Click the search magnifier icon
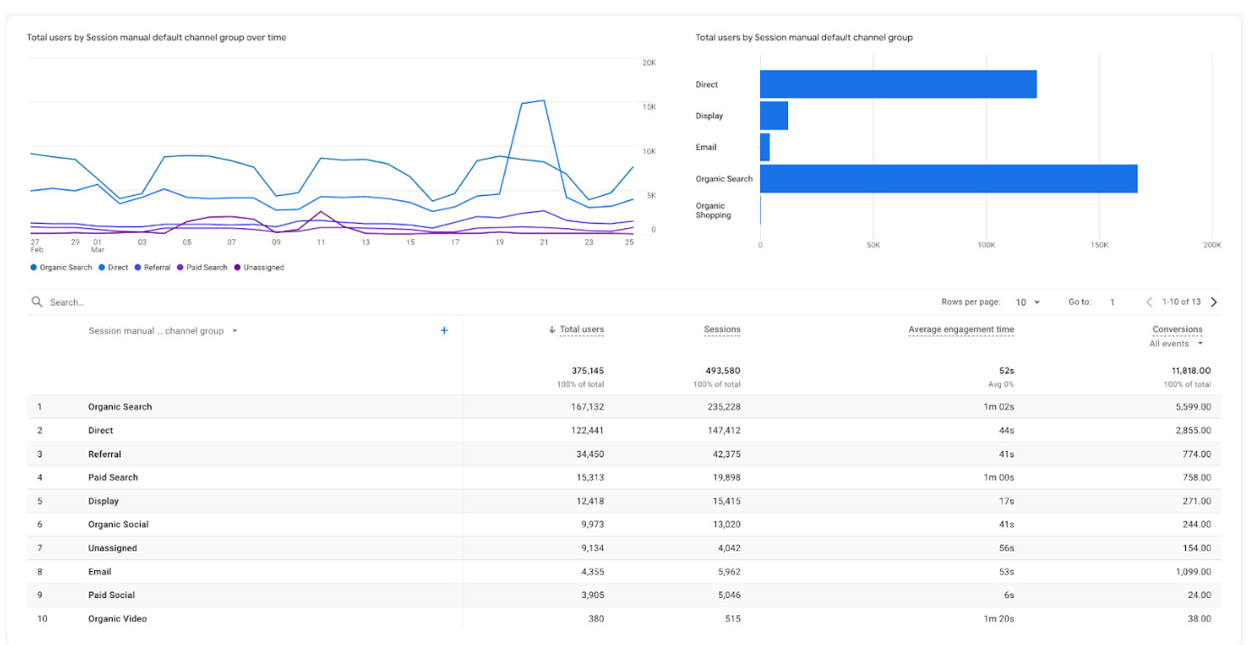 pyautogui.click(x=37, y=302)
